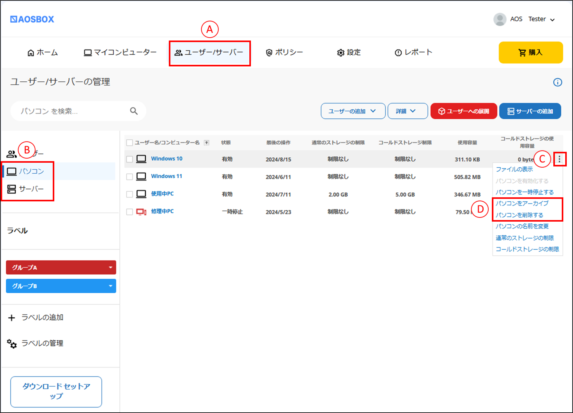Open the Windows 10 computer link
573x413 pixels.
click(167, 159)
